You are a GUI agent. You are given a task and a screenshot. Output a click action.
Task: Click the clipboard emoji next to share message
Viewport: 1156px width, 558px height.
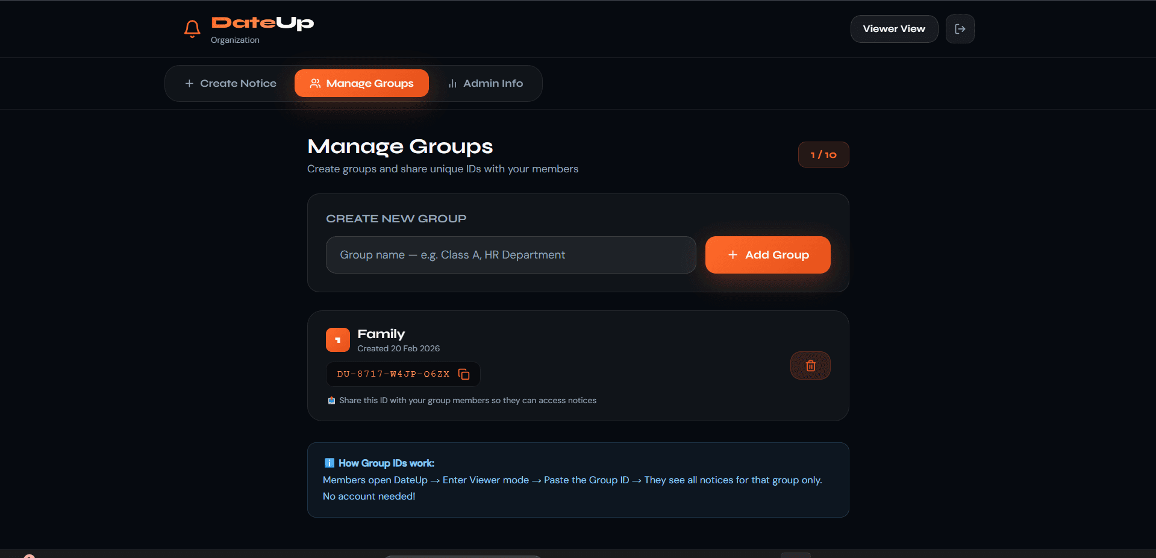331,400
